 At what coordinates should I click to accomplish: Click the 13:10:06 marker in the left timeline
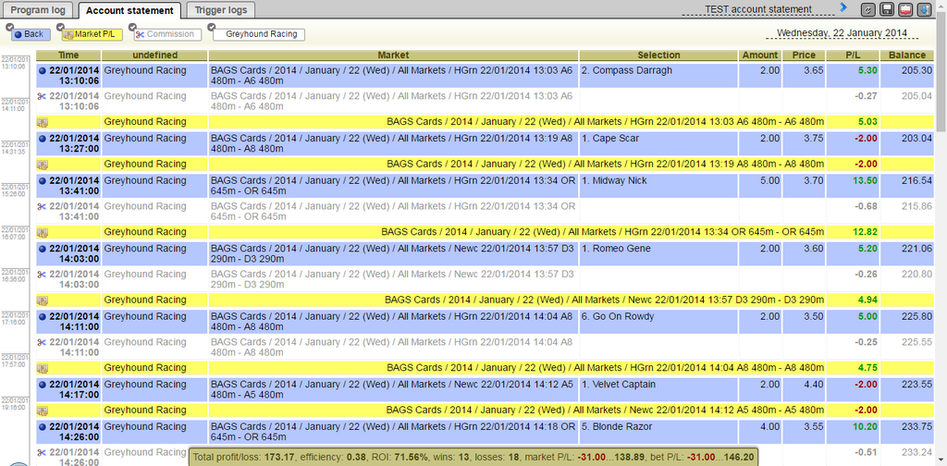coord(15,63)
